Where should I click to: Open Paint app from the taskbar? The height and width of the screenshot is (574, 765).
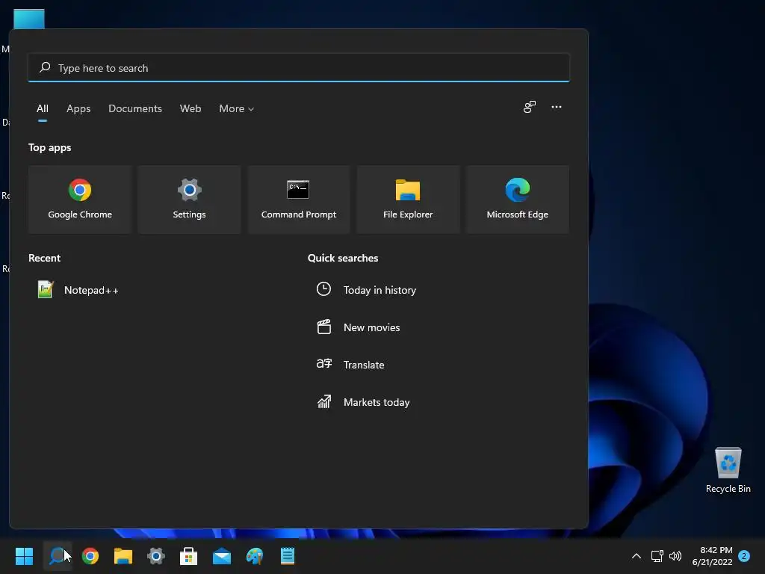(255, 556)
